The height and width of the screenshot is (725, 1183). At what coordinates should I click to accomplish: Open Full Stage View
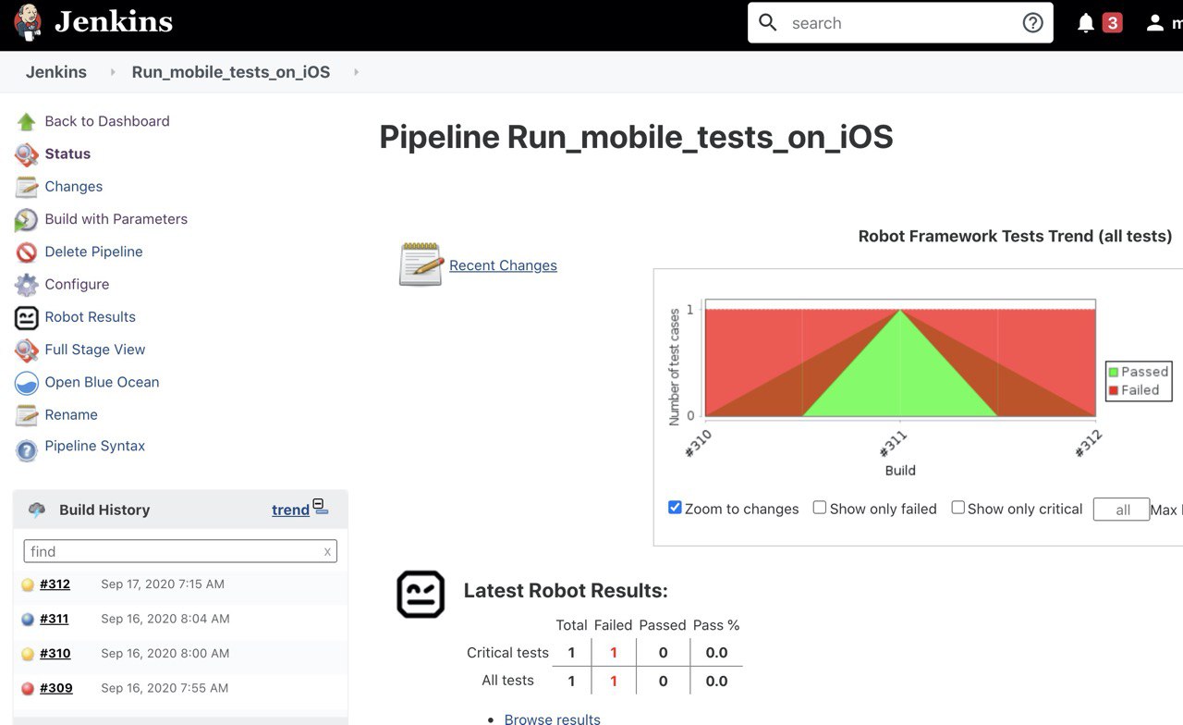click(95, 350)
